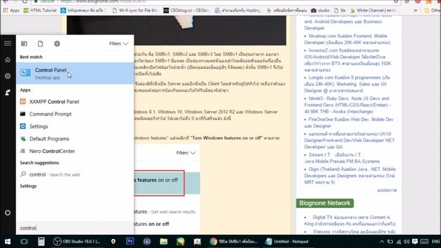Open the CEOblog.co bookmark

pos(187,10)
